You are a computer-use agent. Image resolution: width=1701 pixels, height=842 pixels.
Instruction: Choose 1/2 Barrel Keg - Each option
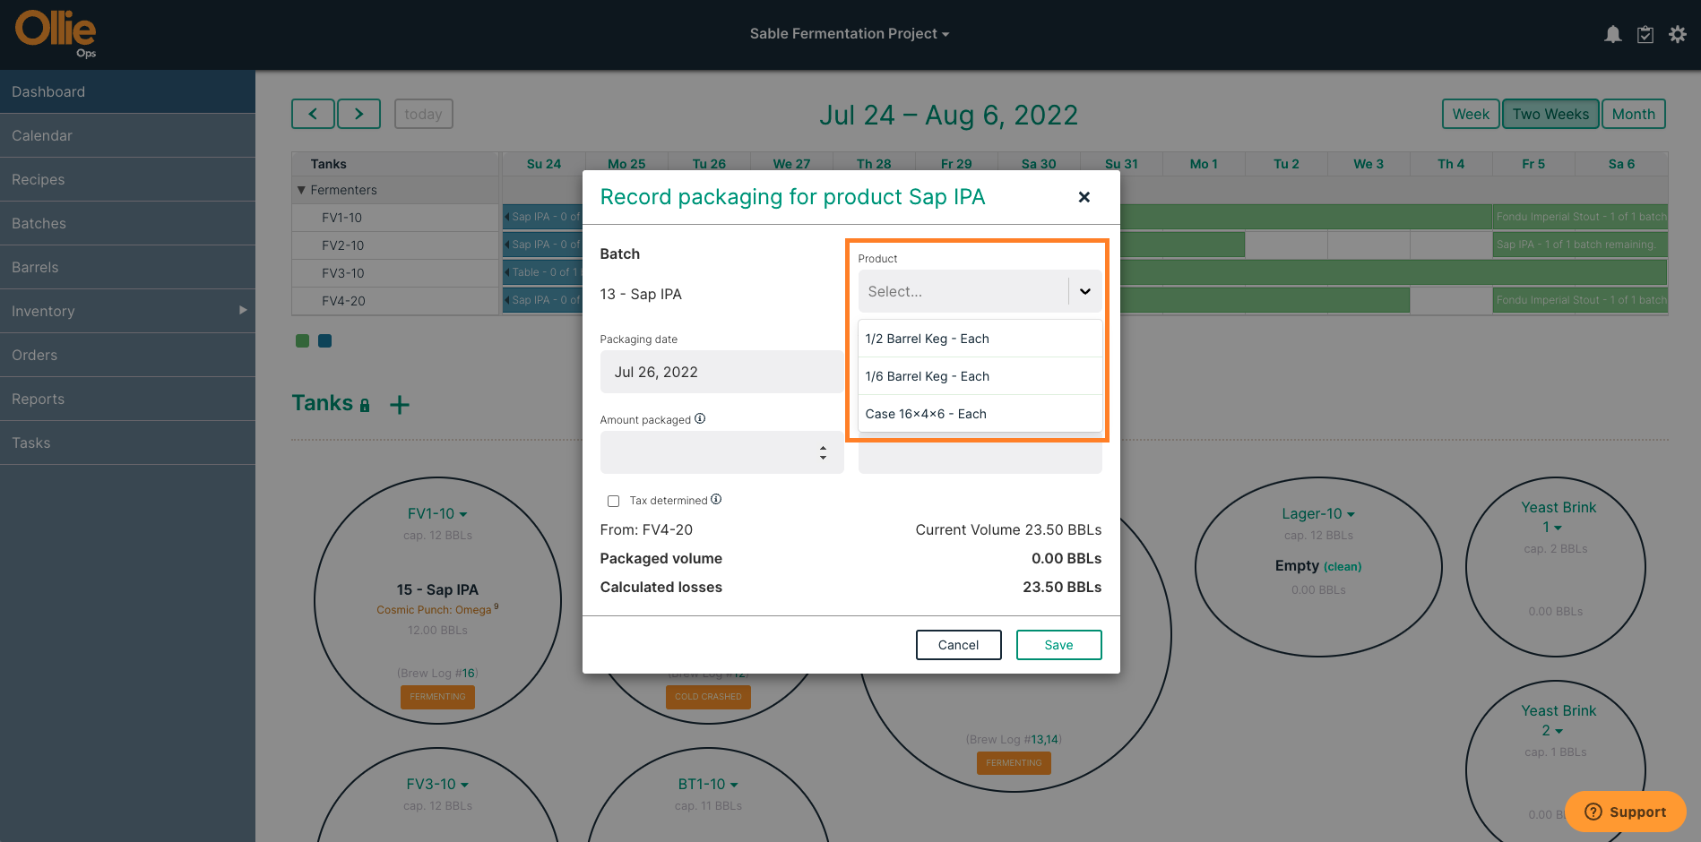point(980,339)
